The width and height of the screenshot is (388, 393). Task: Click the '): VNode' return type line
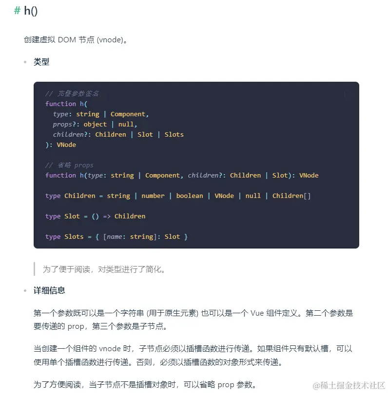point(60,145)
